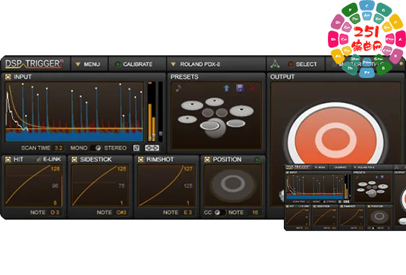Click the RIMSHOT velocity curve graph
This screenshot has height=275, width=406.
[166, 186]
